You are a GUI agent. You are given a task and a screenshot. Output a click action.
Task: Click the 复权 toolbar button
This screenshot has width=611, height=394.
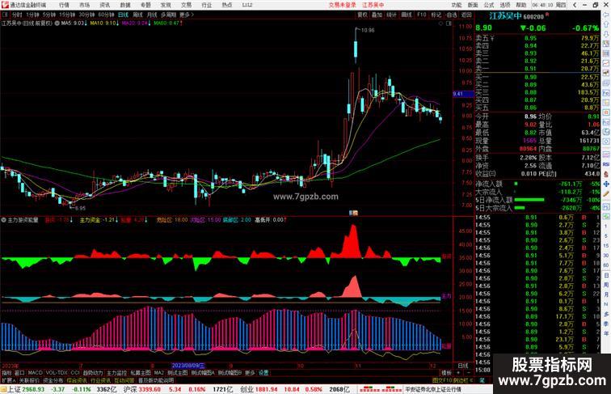coord(362,15)
